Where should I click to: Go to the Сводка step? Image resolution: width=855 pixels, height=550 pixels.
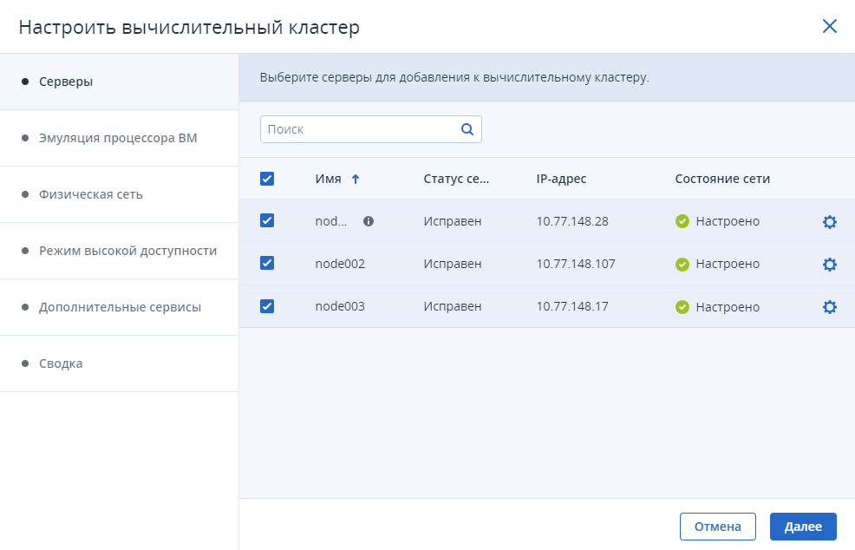coord(120,363)
